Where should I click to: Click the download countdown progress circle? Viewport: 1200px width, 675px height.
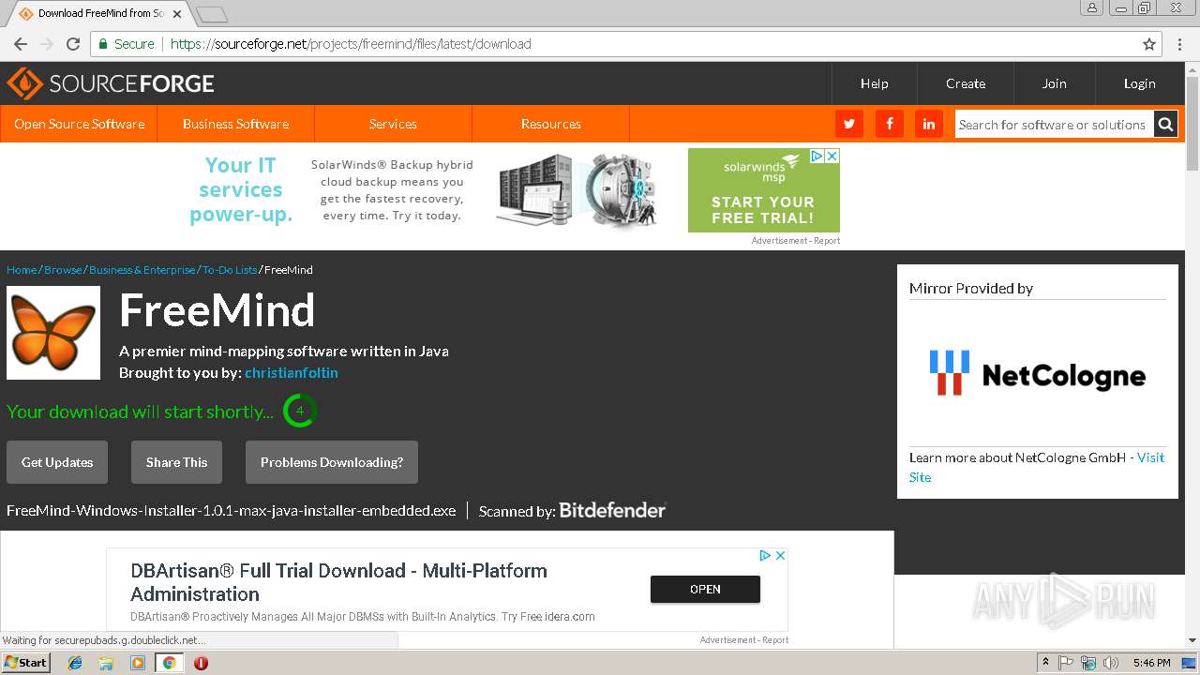pos(299,411)
